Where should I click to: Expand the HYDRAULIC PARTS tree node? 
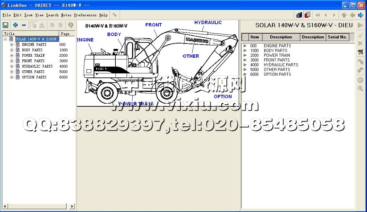coord(12,66)
